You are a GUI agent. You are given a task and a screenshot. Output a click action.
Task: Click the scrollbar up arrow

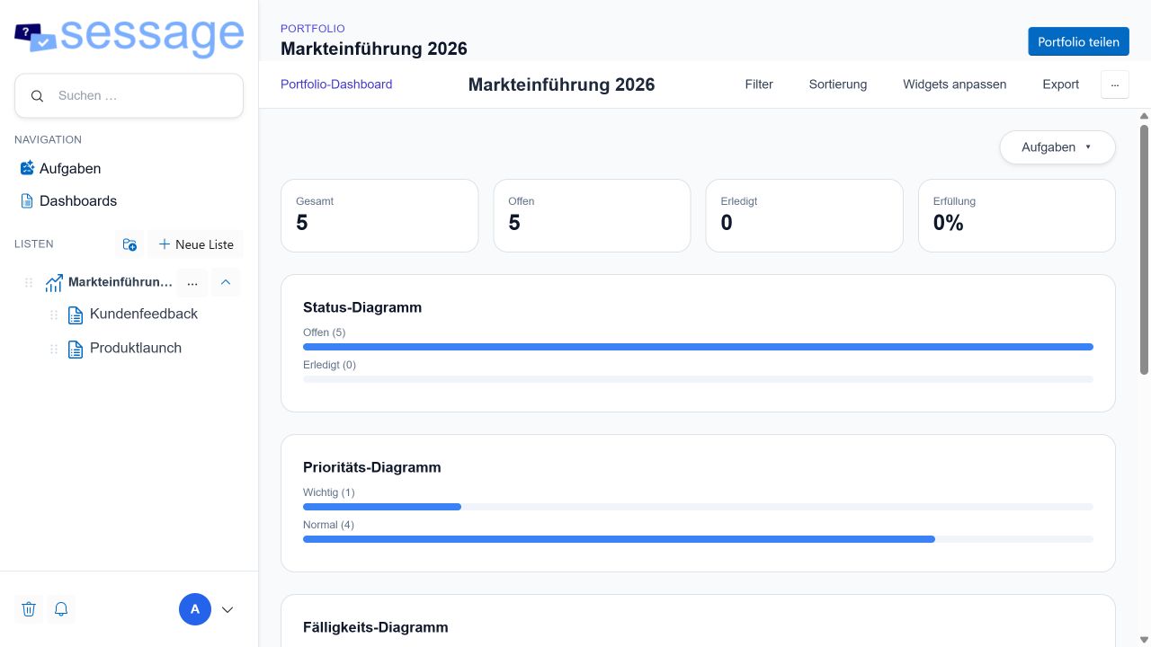1145,116
